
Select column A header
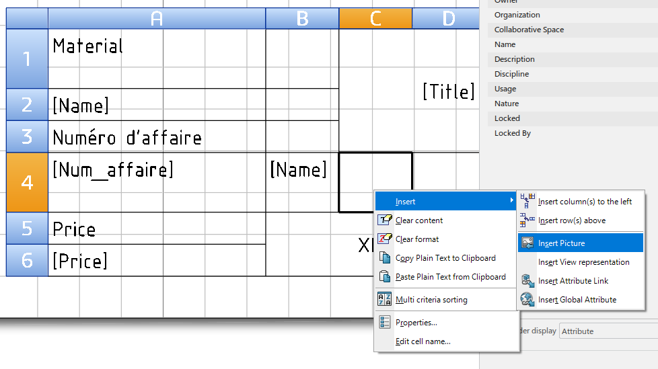click(157, 19)
